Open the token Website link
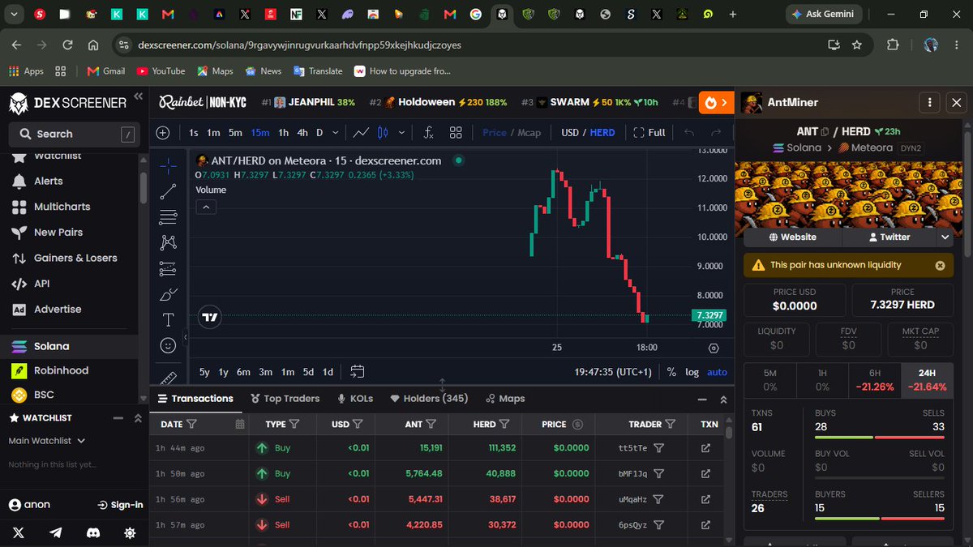 coord(792,237)
